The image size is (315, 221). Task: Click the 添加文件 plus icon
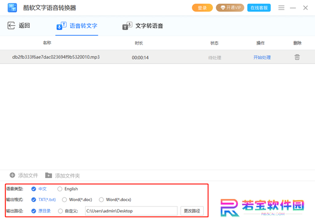[x=12, y=175]
